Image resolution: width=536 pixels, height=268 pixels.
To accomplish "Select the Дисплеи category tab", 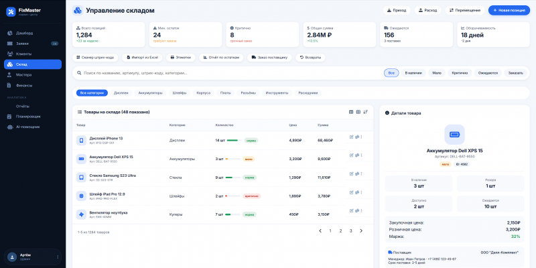I will pos(121,93).
